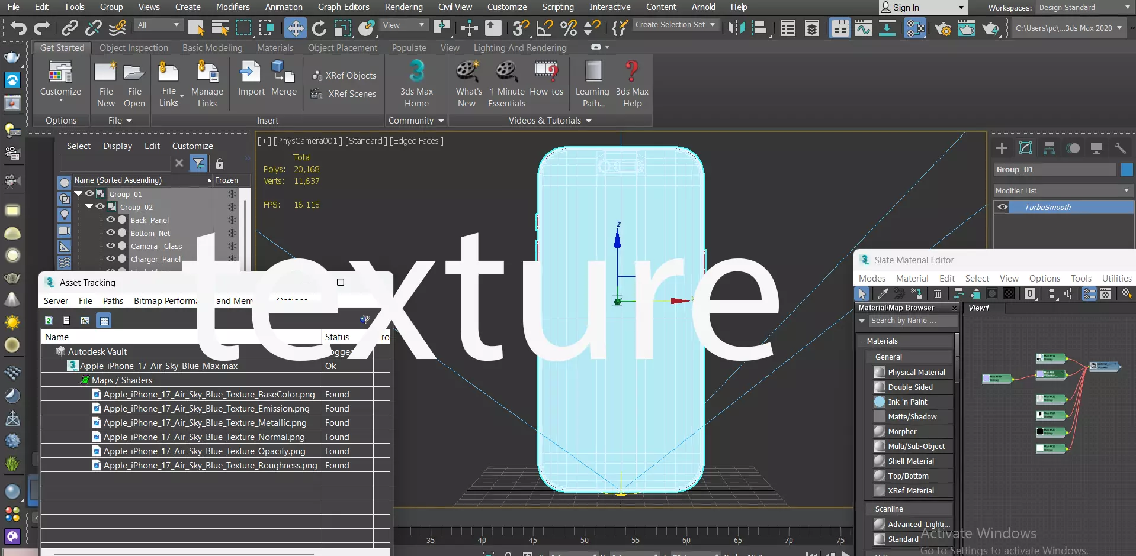Click the Unlink Selection icon

coord(93,28)
